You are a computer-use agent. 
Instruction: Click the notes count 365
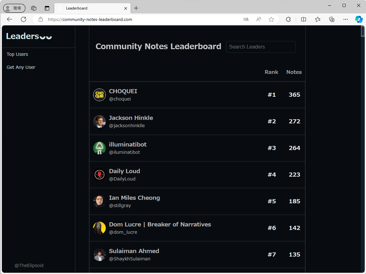tap(295, 95)
